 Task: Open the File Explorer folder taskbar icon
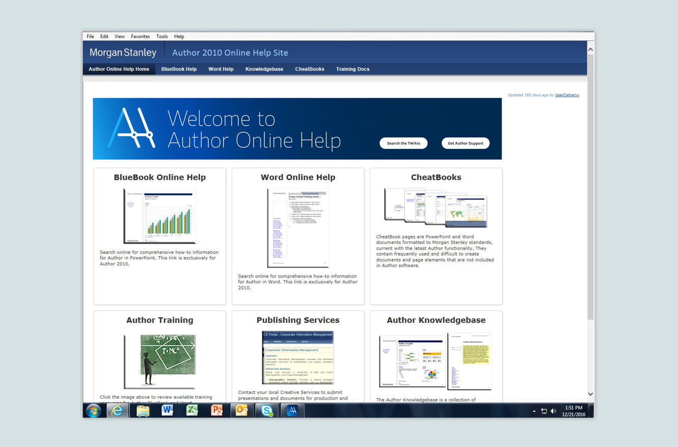tap(143, 410)
